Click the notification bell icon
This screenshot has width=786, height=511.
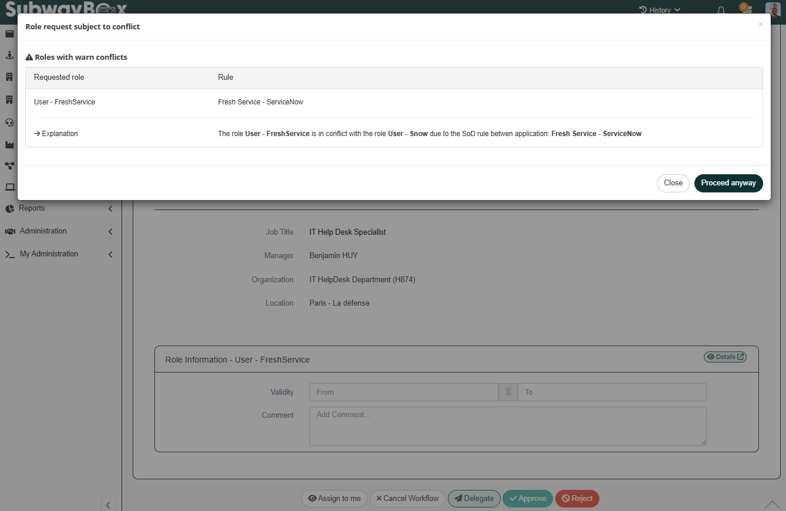pos(721,11)
